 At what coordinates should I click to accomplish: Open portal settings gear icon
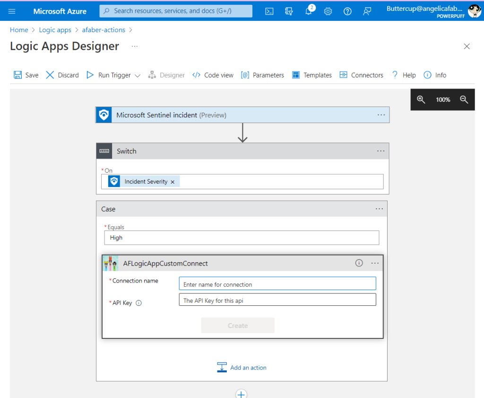(328, 11)
